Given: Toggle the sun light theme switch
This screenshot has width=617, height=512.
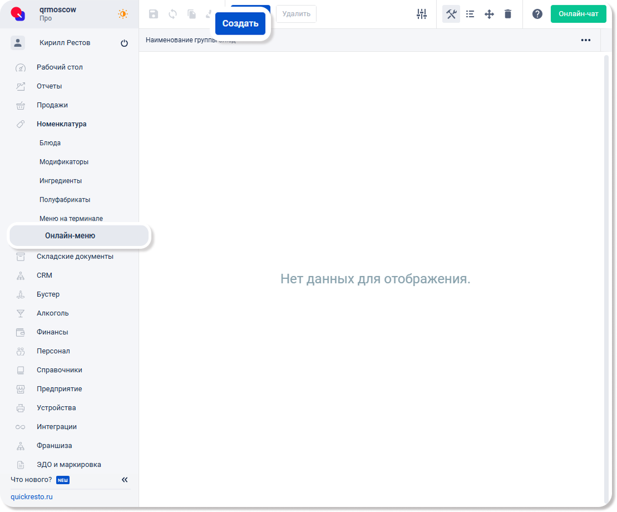Looking at the screenshot, I should [x=123, y=14].
